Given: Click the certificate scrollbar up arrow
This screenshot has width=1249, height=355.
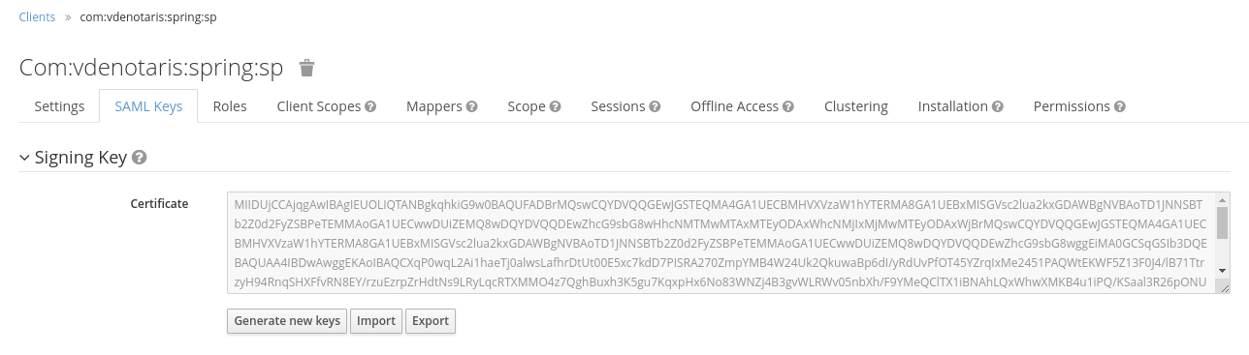Looking at the screenshot, I should (x=1223, y=199).
